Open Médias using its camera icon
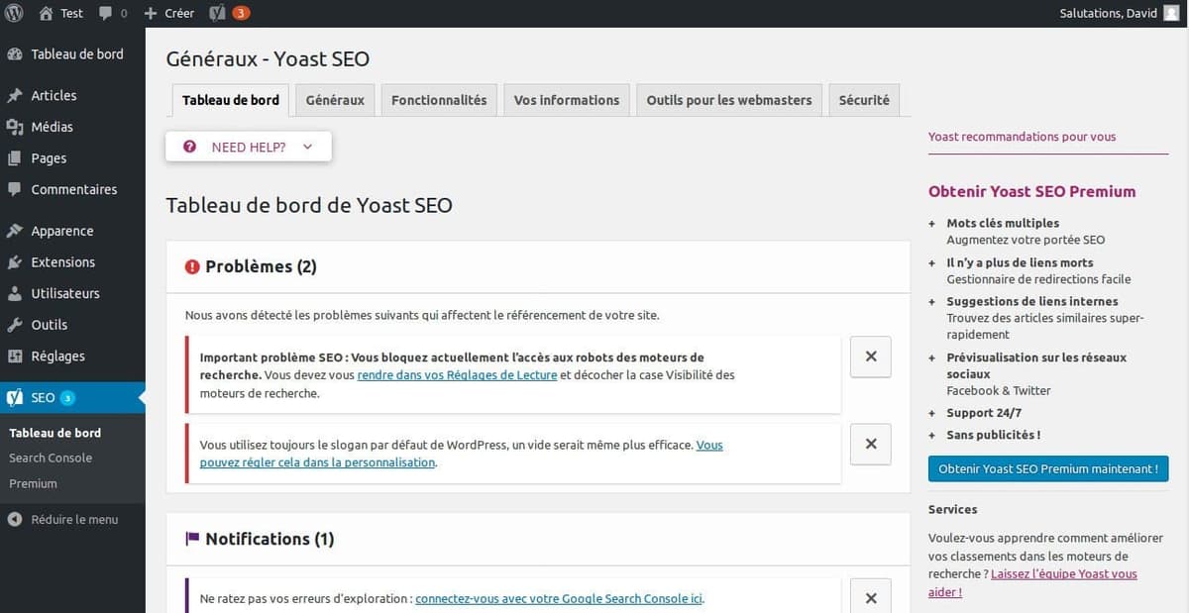The height and width of the screenshot is (613, 1189). click(x=15, y=127)
